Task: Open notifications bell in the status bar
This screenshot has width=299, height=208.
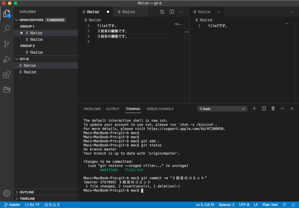Action: [x=293, y=205]
